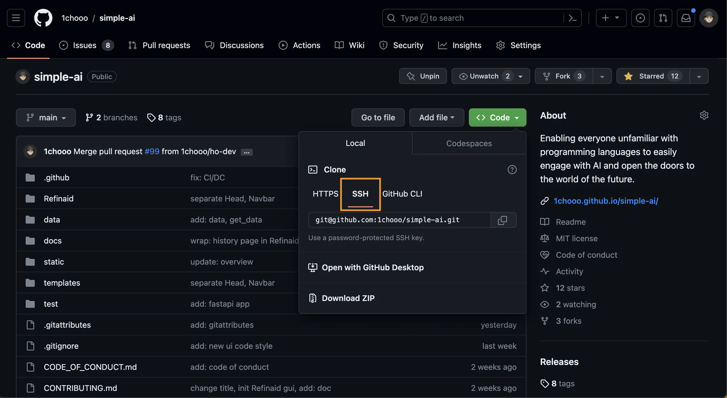View the 2 branches link
Viewport: 727px width, 398px height.
point(111,117)
